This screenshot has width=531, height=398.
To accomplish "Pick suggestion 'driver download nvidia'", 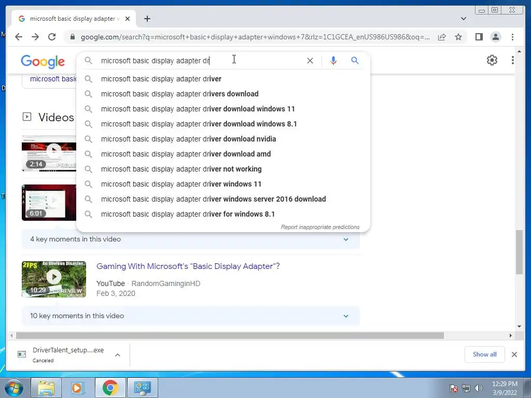I will 223,139.
